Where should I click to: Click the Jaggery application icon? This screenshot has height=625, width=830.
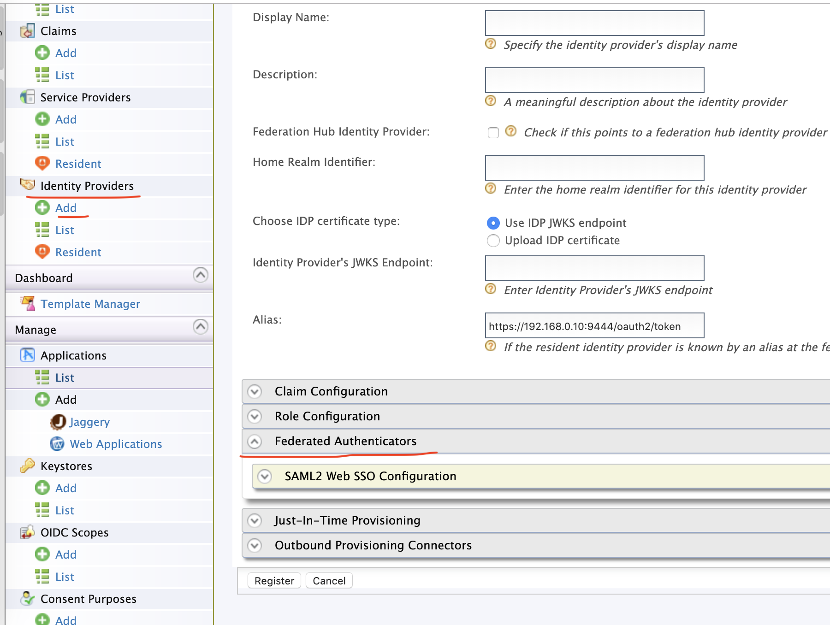[x=58, y=421]
